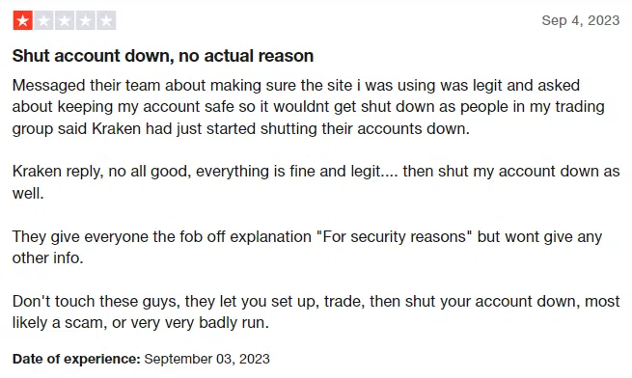Click the paragraph starting Don't touch these guys
Screen dimensions: 632x378
click(316, 311)
